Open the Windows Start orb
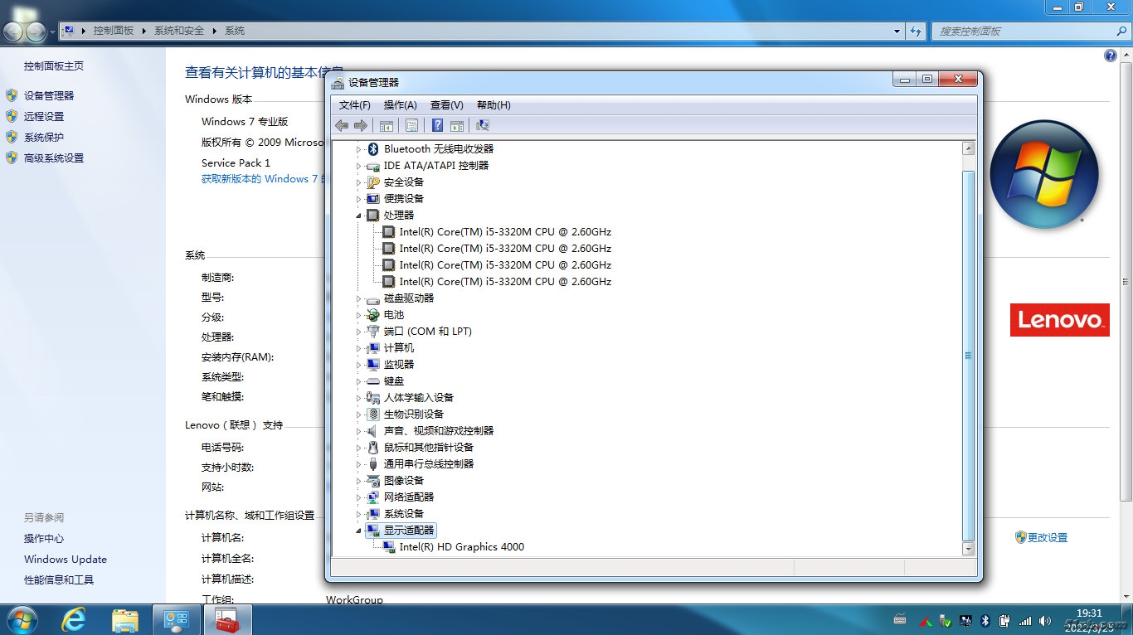 click(21, 619)
